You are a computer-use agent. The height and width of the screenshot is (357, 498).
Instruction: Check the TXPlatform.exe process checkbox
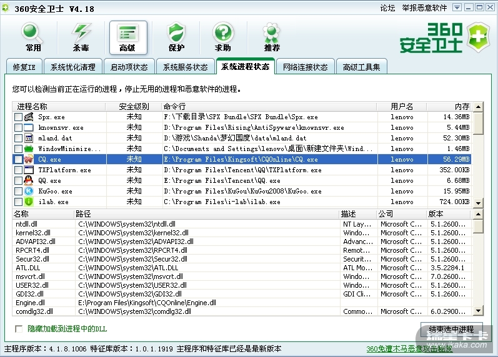pos(18,170)
